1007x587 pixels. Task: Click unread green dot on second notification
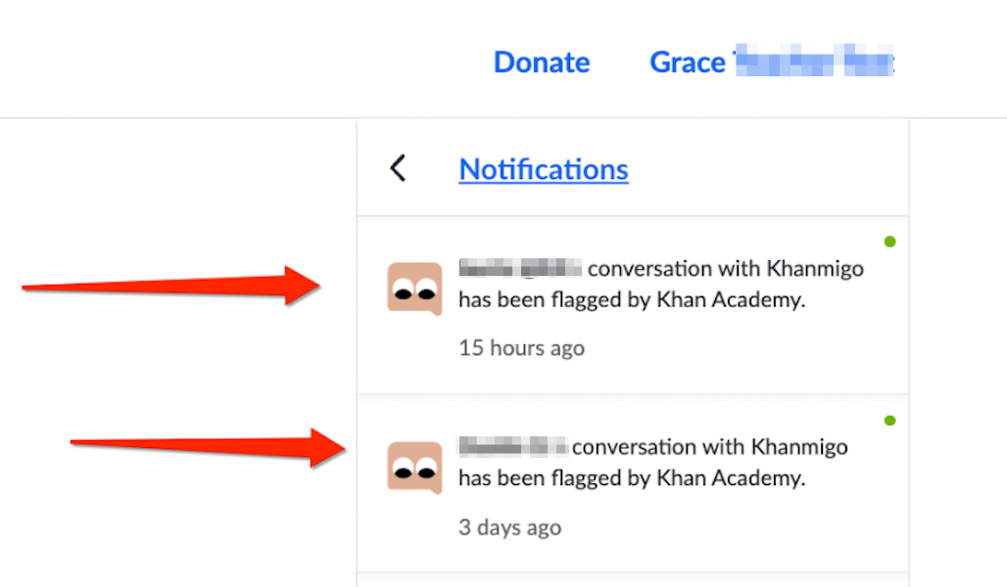click(889, 421)
